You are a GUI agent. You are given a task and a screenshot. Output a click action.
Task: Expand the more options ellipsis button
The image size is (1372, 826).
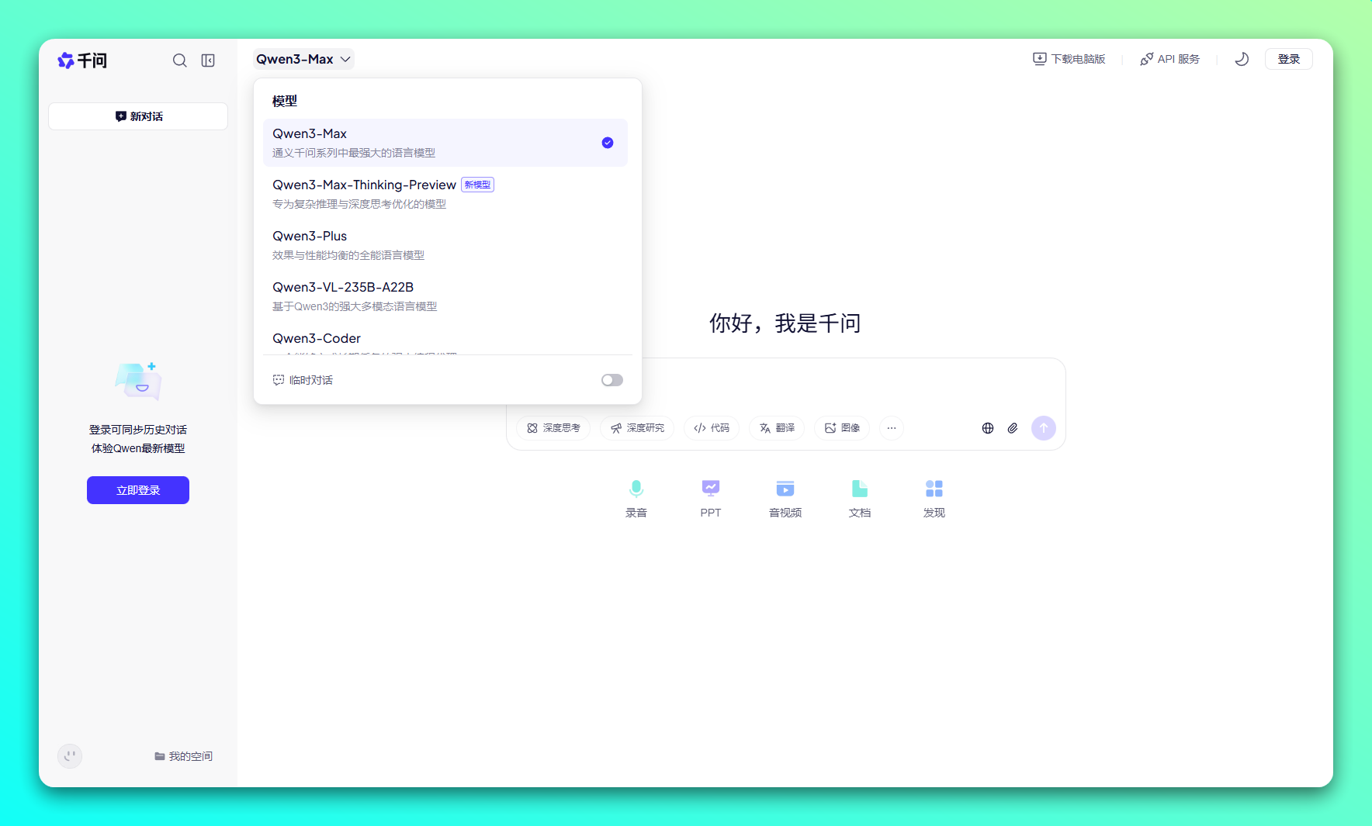[892, 428]
